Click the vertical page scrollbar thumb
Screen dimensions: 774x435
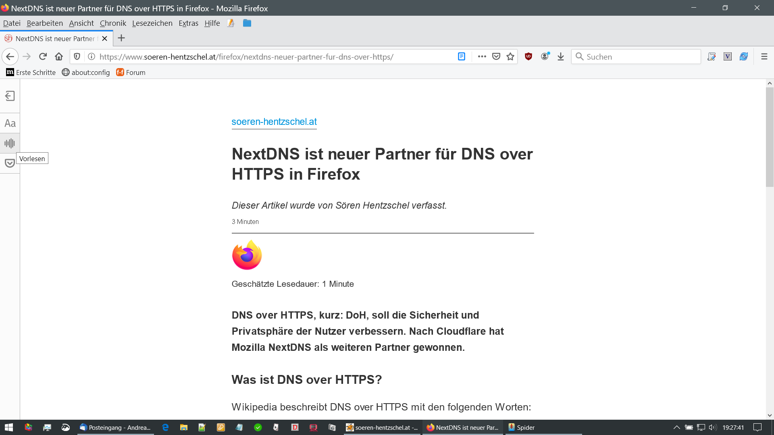(770, 137)
